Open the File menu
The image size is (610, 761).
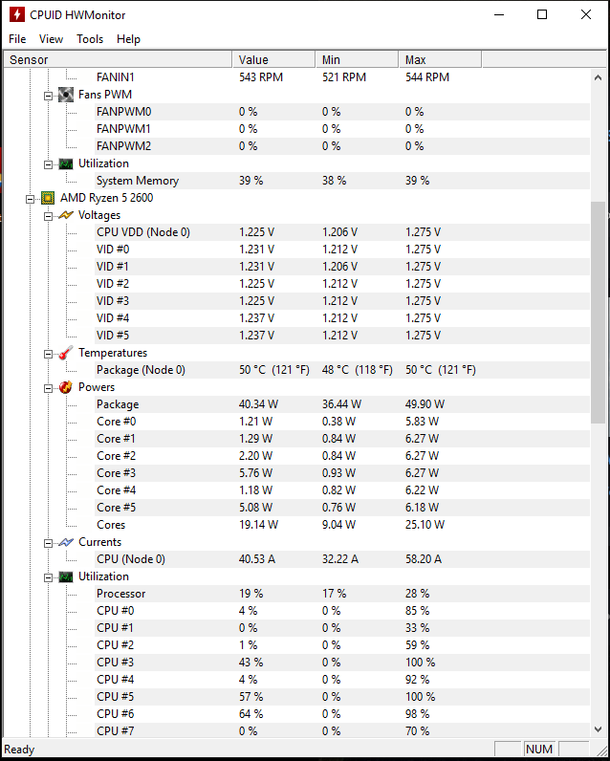[17, 39]
